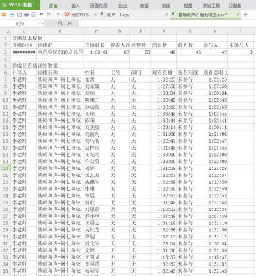Open file using the folder icon
The image size is (256, 276).
click(4, 15)
